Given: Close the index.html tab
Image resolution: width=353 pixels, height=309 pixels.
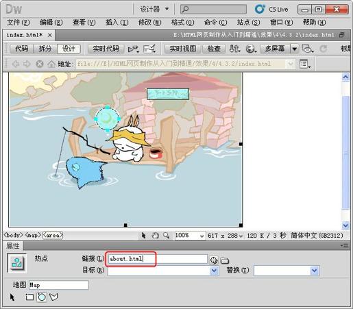Looking at the screenshot, I should pos(50,35).
